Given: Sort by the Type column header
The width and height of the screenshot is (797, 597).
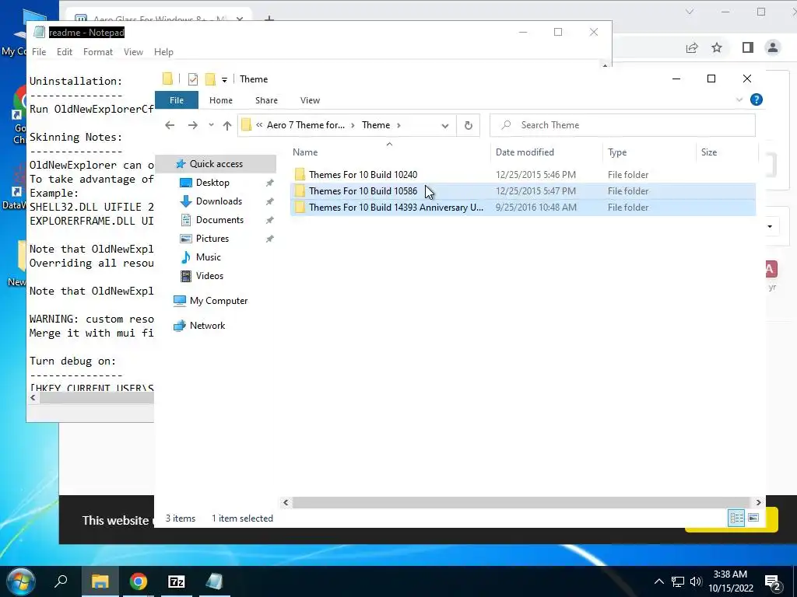Looking at the screenshot, I should 617,152.
